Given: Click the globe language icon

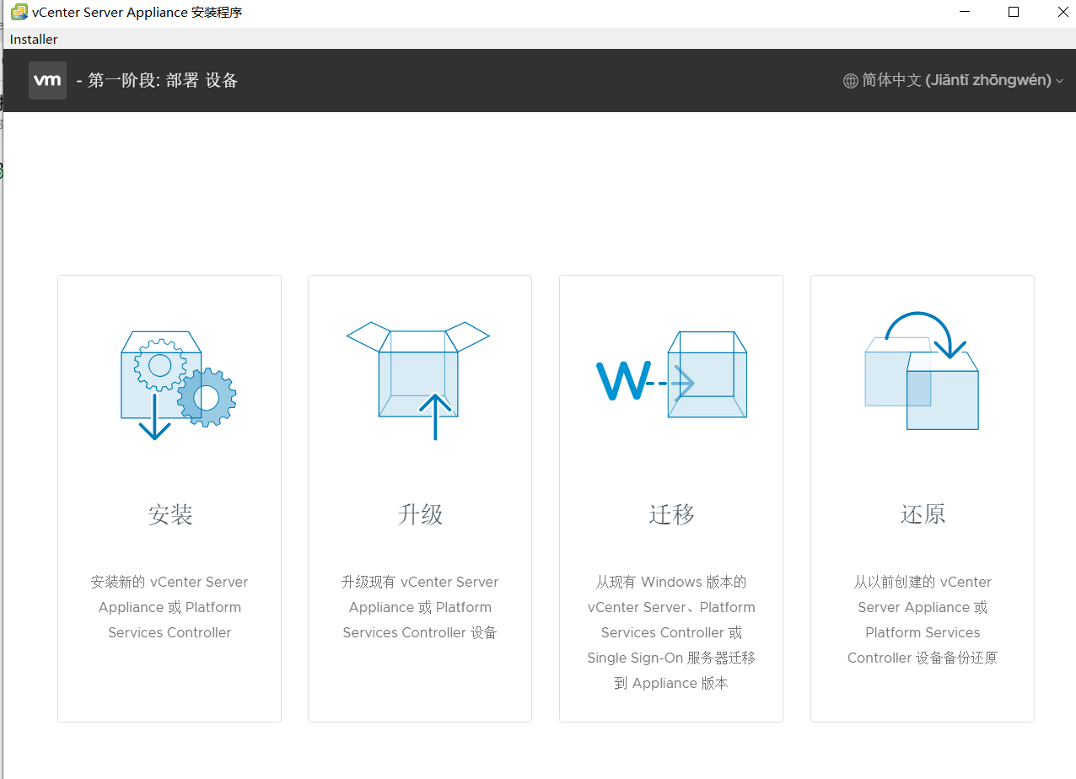Looking at the screenshot, I should [x=851, y=81].
